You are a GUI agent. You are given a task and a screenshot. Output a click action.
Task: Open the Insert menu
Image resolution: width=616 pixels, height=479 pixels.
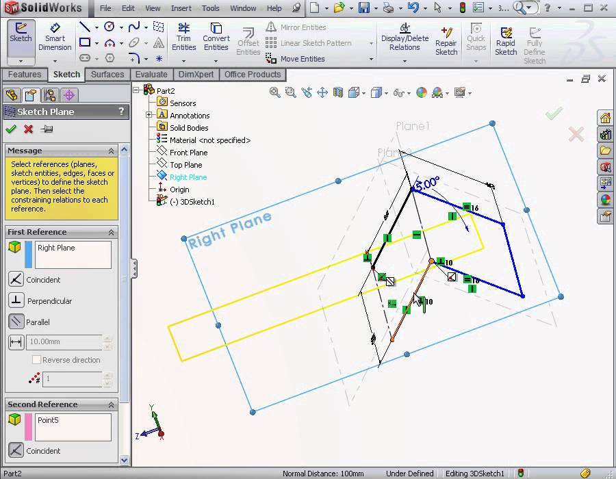point(181,8)
